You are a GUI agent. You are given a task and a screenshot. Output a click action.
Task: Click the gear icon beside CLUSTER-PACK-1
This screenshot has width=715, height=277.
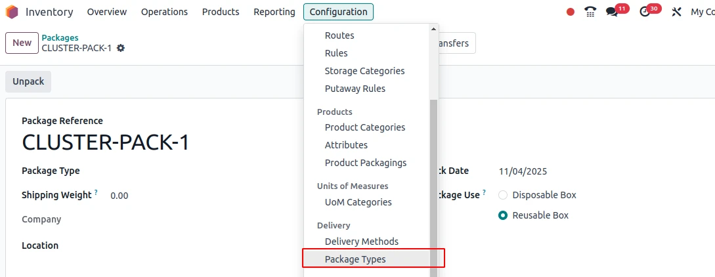121,48
